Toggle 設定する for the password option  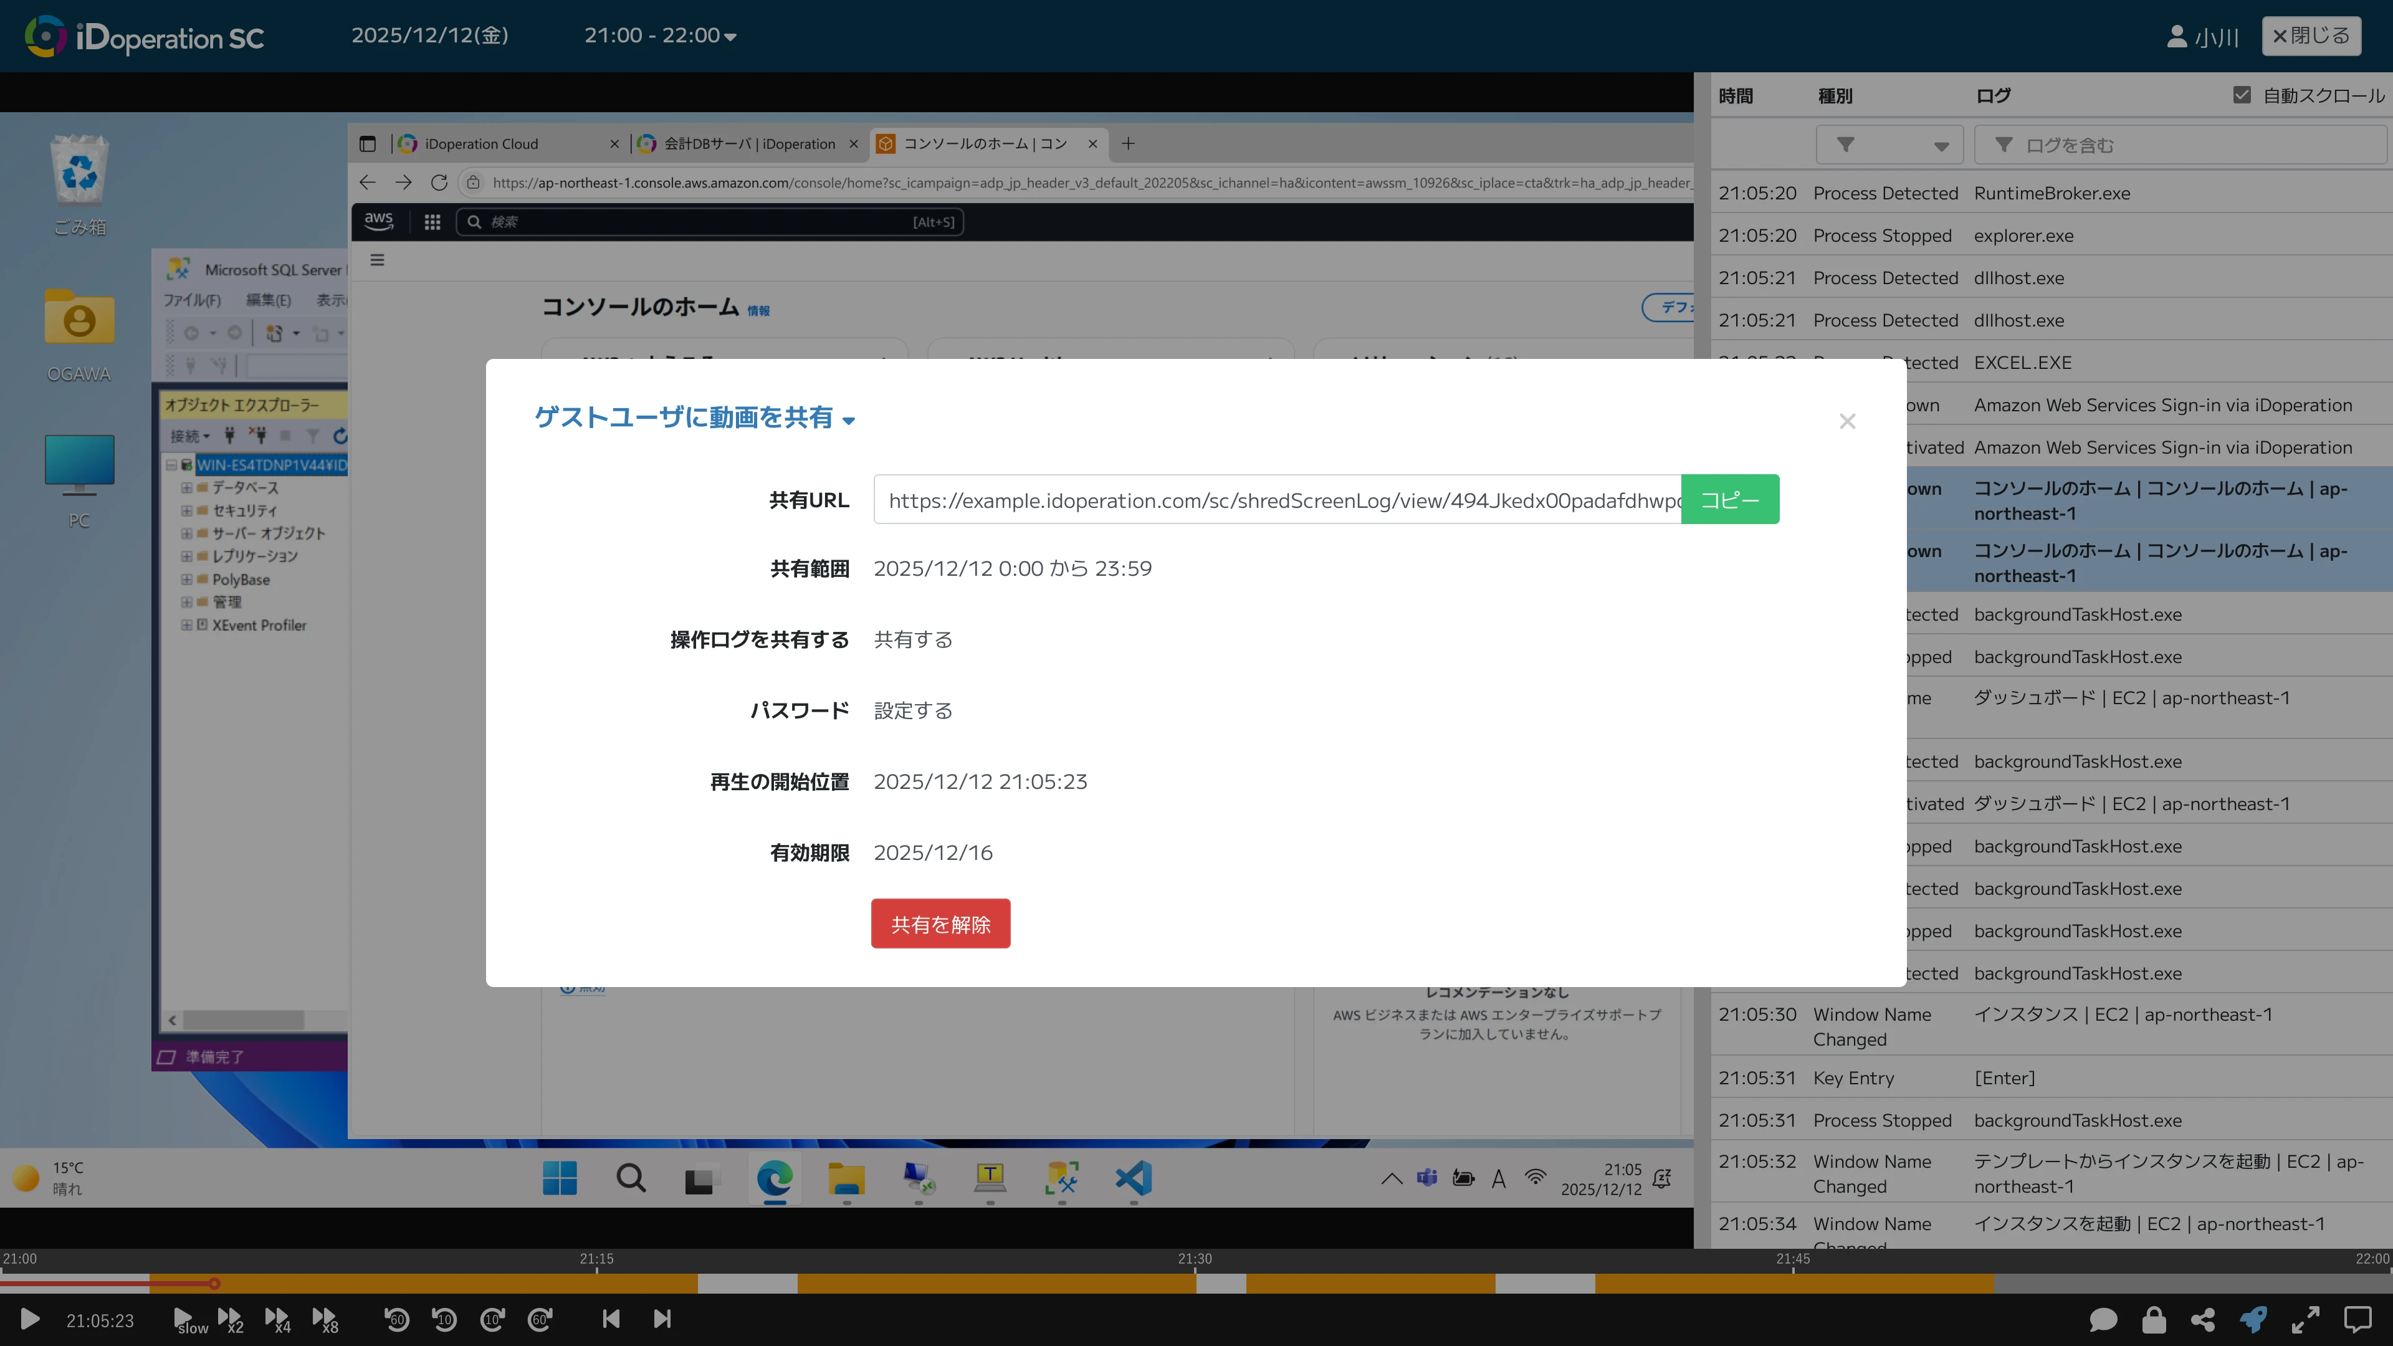912,710
